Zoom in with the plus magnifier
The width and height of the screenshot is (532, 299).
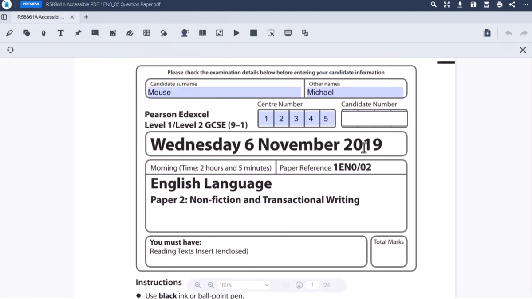coord(211,285)
